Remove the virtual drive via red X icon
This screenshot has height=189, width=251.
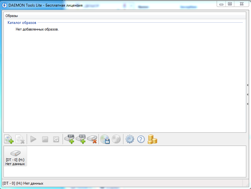click(x=92, y=139)
